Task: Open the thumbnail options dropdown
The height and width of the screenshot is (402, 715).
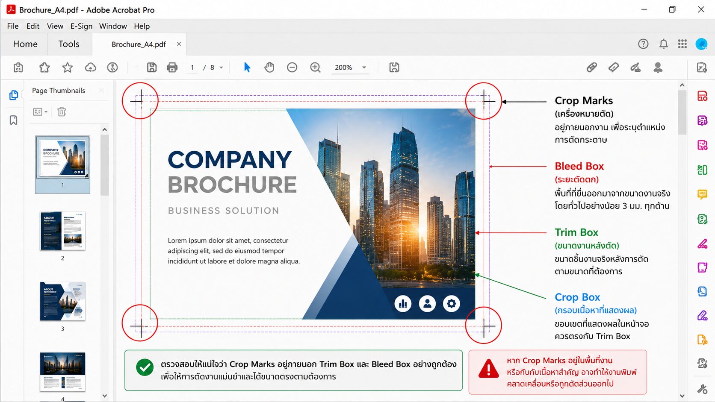Action: [40, 112]
